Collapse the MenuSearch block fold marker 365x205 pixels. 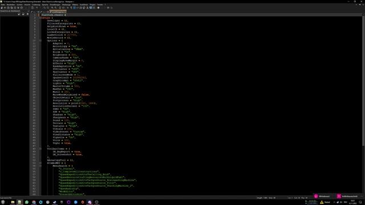(x=40, y=166)
